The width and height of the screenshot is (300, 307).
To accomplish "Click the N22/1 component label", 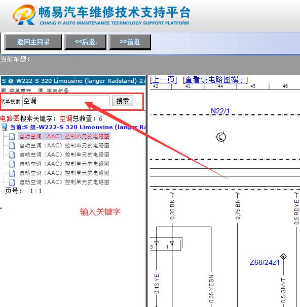I will click(220, 111).
